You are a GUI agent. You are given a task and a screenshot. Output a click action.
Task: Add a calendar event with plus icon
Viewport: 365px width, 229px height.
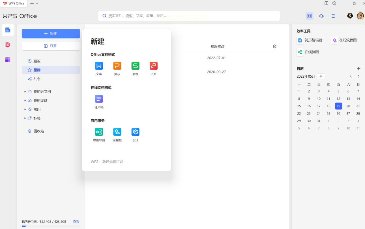pos(358,69)
